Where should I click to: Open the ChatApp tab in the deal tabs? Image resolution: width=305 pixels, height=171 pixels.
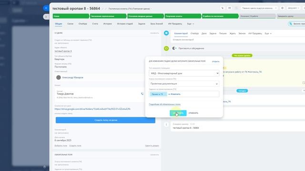(x=82, y=24)
